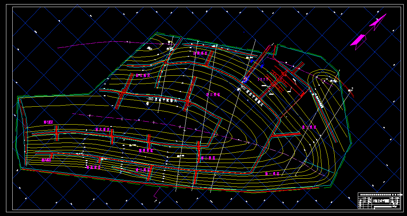Select the 北五采区 mining area label
This screenshot has height=216, width=407.
pyautogui.click(x=143, y=75)
